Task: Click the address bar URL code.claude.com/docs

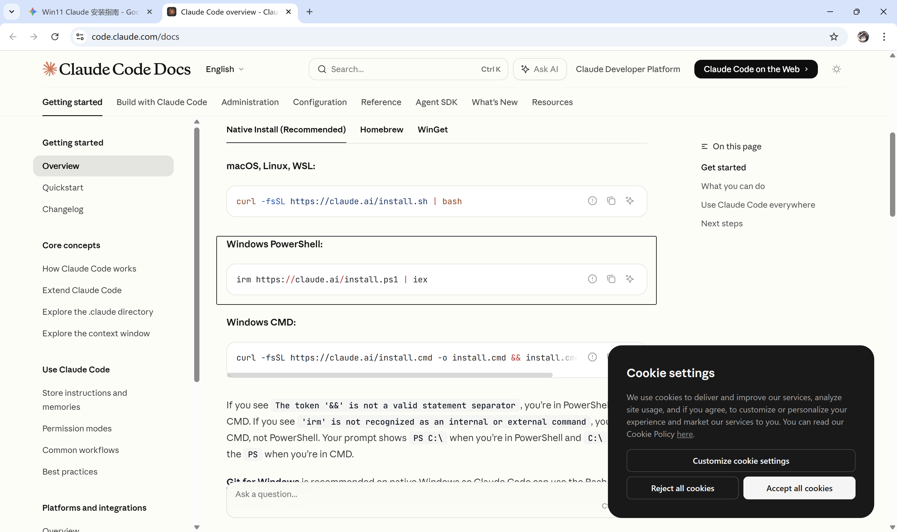Action: coord(135,36)
